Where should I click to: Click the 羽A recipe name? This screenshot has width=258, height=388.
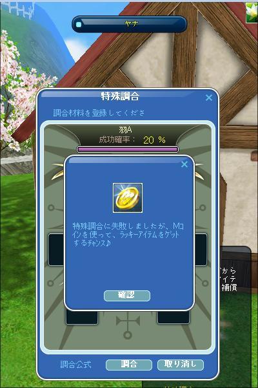pyautogui.click(x=125, y=130)
